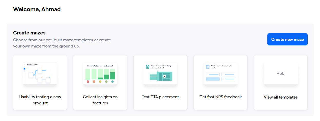Click the yellow neutral face icon
Viewport: 320px width, 121px height.
point(100,82)
